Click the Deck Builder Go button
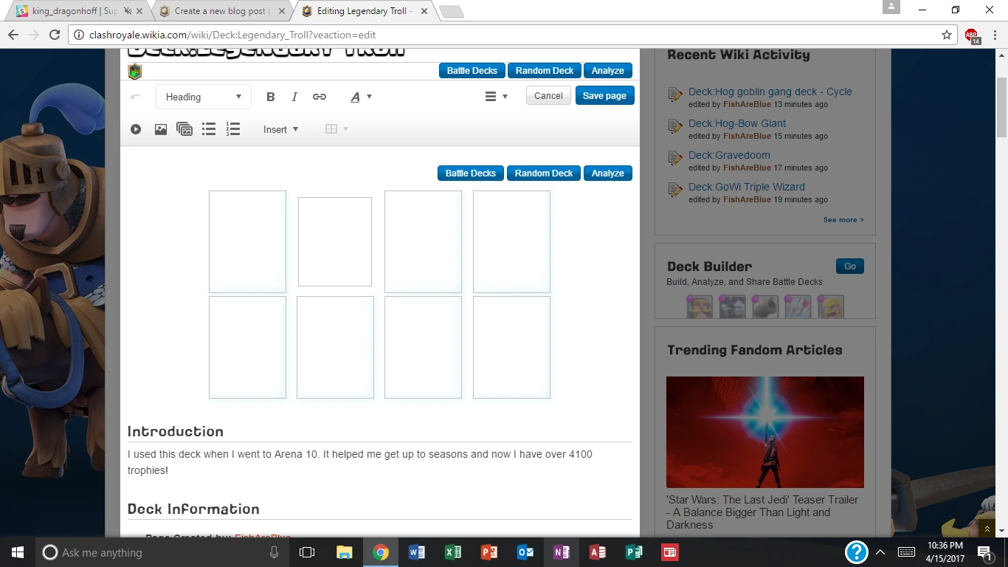This screenshot has width=1008, height=567. click(x=850, y=267)
